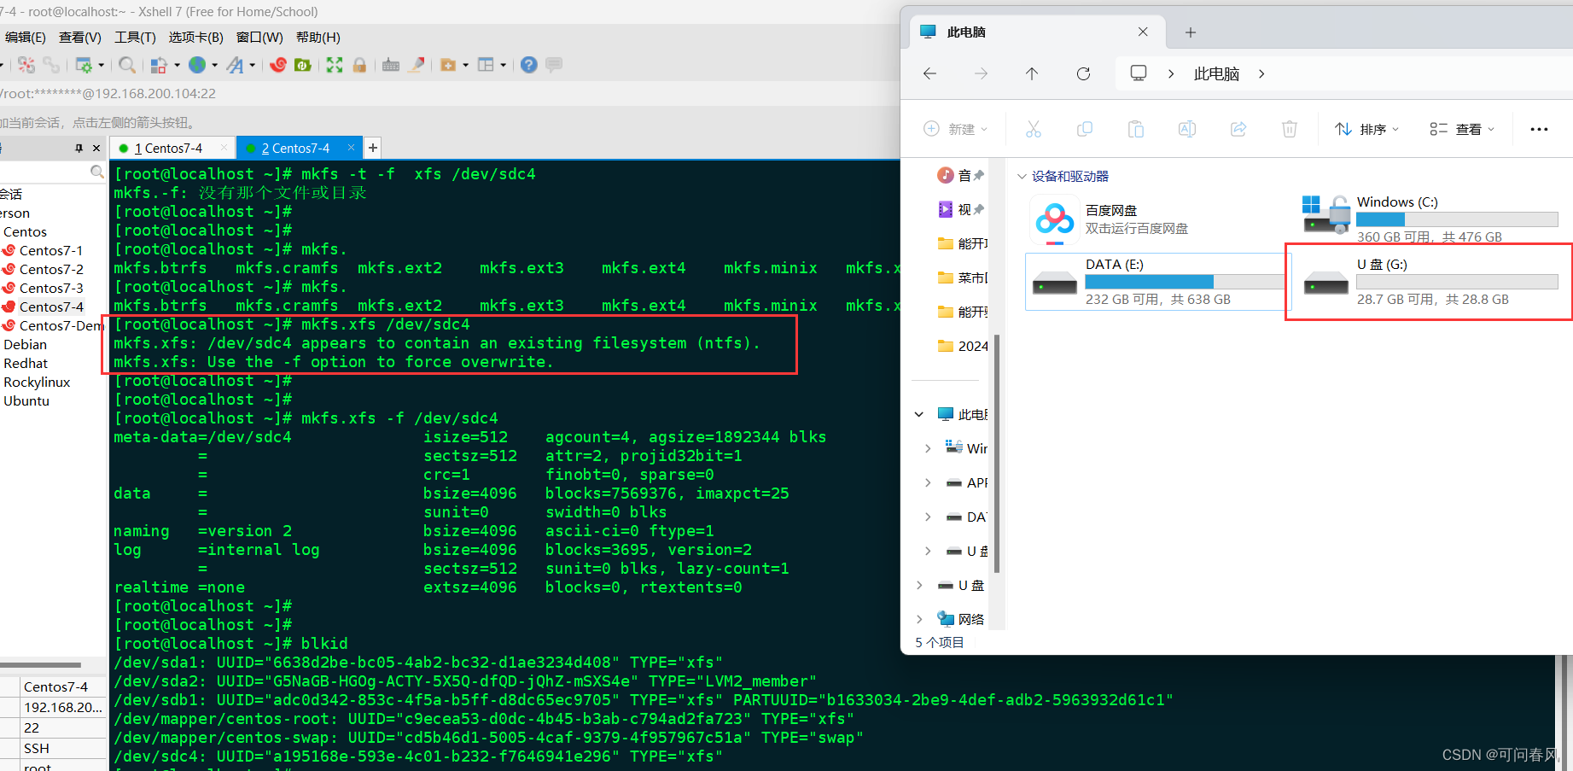Add a new Explorer tab with plus

pos(1191,32)
